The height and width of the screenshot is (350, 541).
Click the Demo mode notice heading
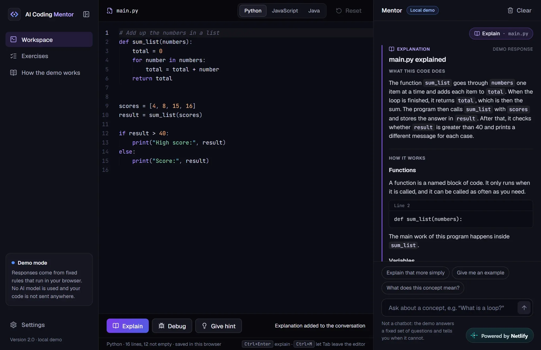pos(32,263)
